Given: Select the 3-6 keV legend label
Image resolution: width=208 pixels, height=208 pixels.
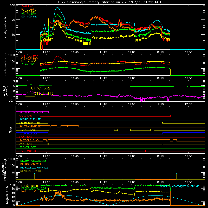Looking at the screenshot, I should [27, 6].
